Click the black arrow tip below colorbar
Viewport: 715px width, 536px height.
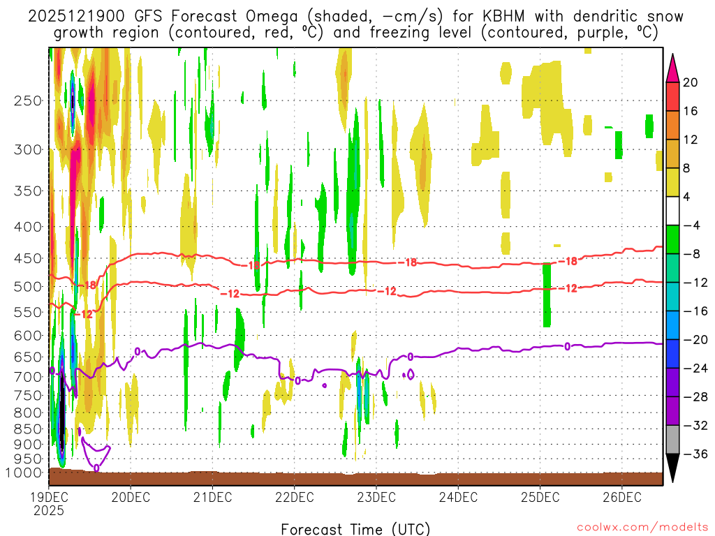(x=672, y=468)
